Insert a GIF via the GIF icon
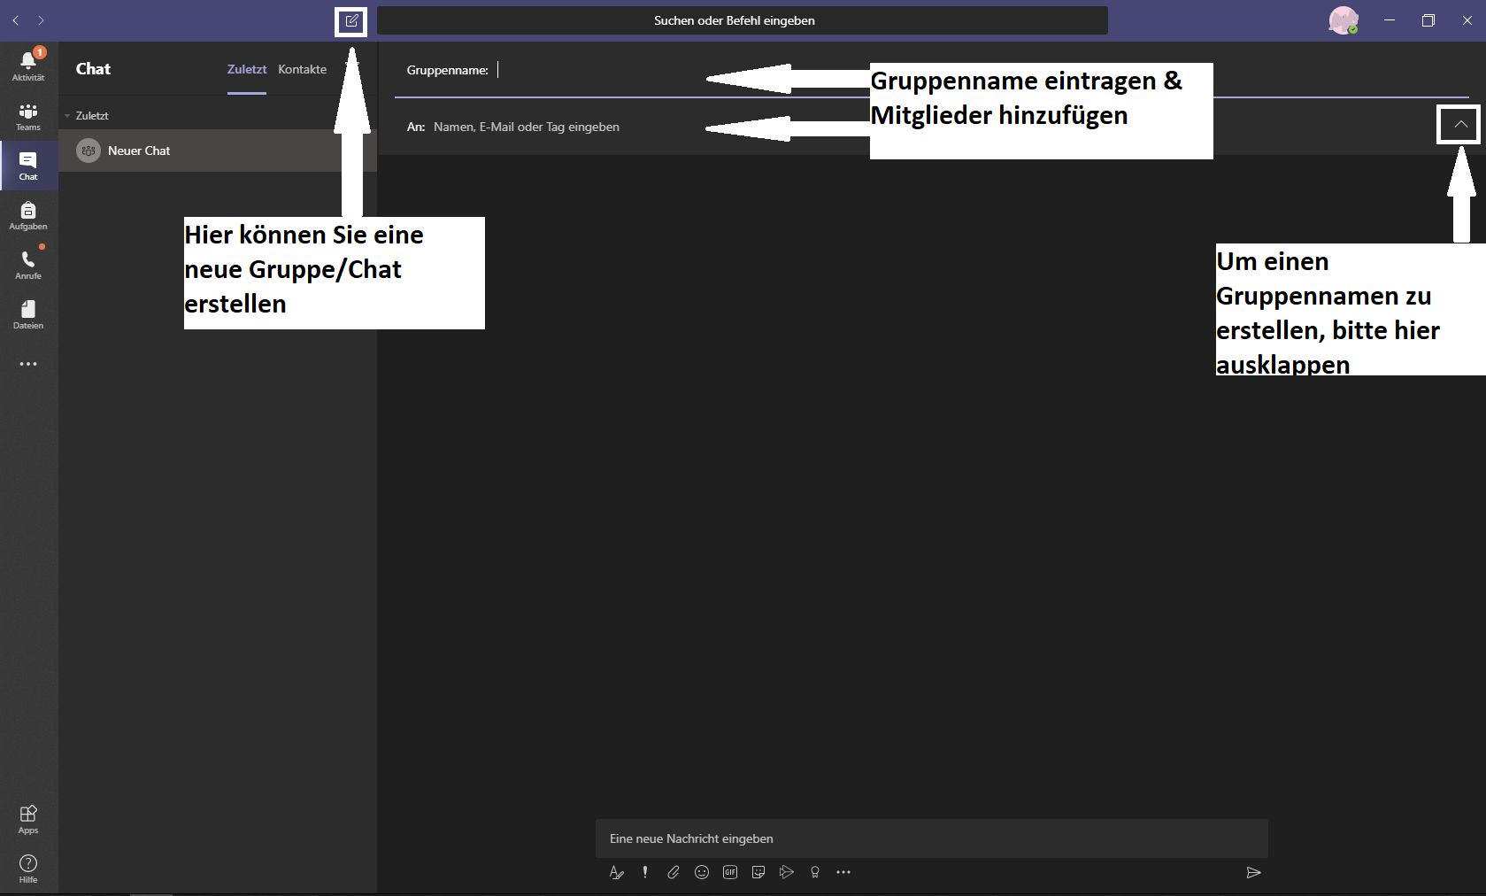This screenshot has height=896, width=1486. pyautogui.click(x=730, y=872)
